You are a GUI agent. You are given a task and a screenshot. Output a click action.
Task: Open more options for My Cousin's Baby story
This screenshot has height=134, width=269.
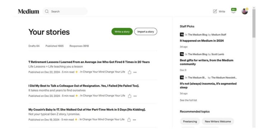tap(134, 120)
